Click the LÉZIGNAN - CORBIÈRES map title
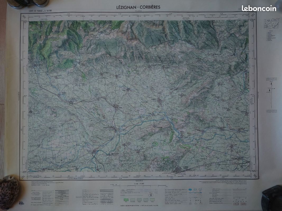Screen dimensions: 282x211 (x=138, y=7)
